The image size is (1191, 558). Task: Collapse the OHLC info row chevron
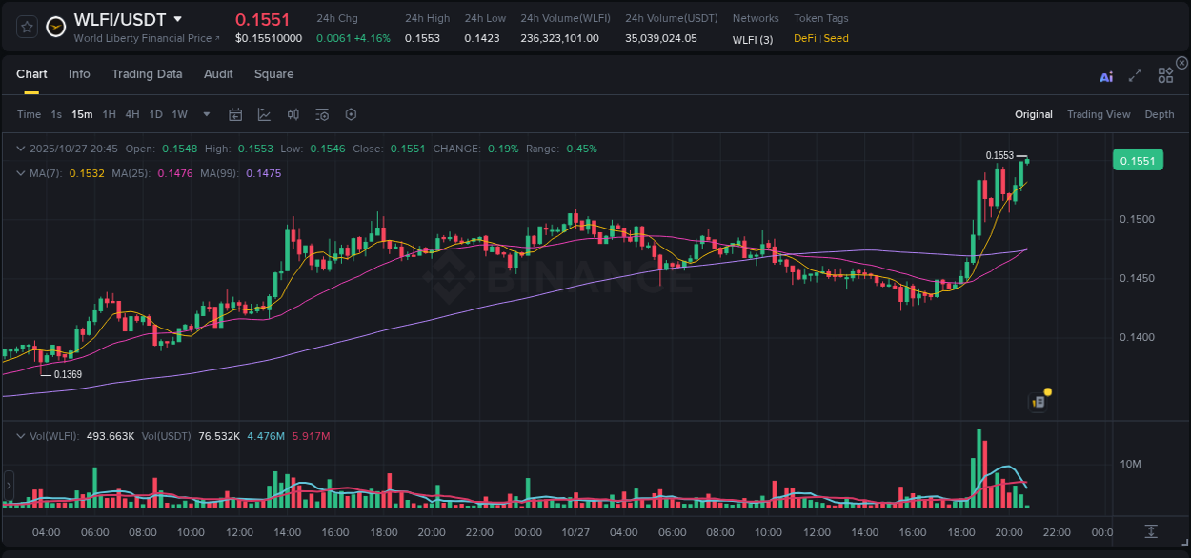21,149
